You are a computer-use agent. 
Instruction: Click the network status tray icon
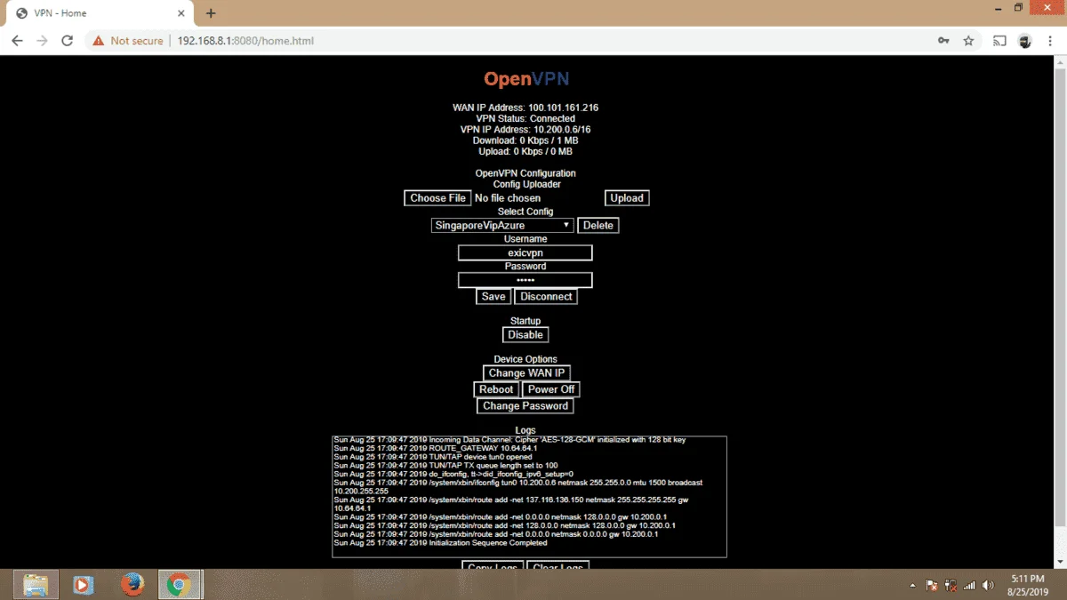(x=951, y=586)
